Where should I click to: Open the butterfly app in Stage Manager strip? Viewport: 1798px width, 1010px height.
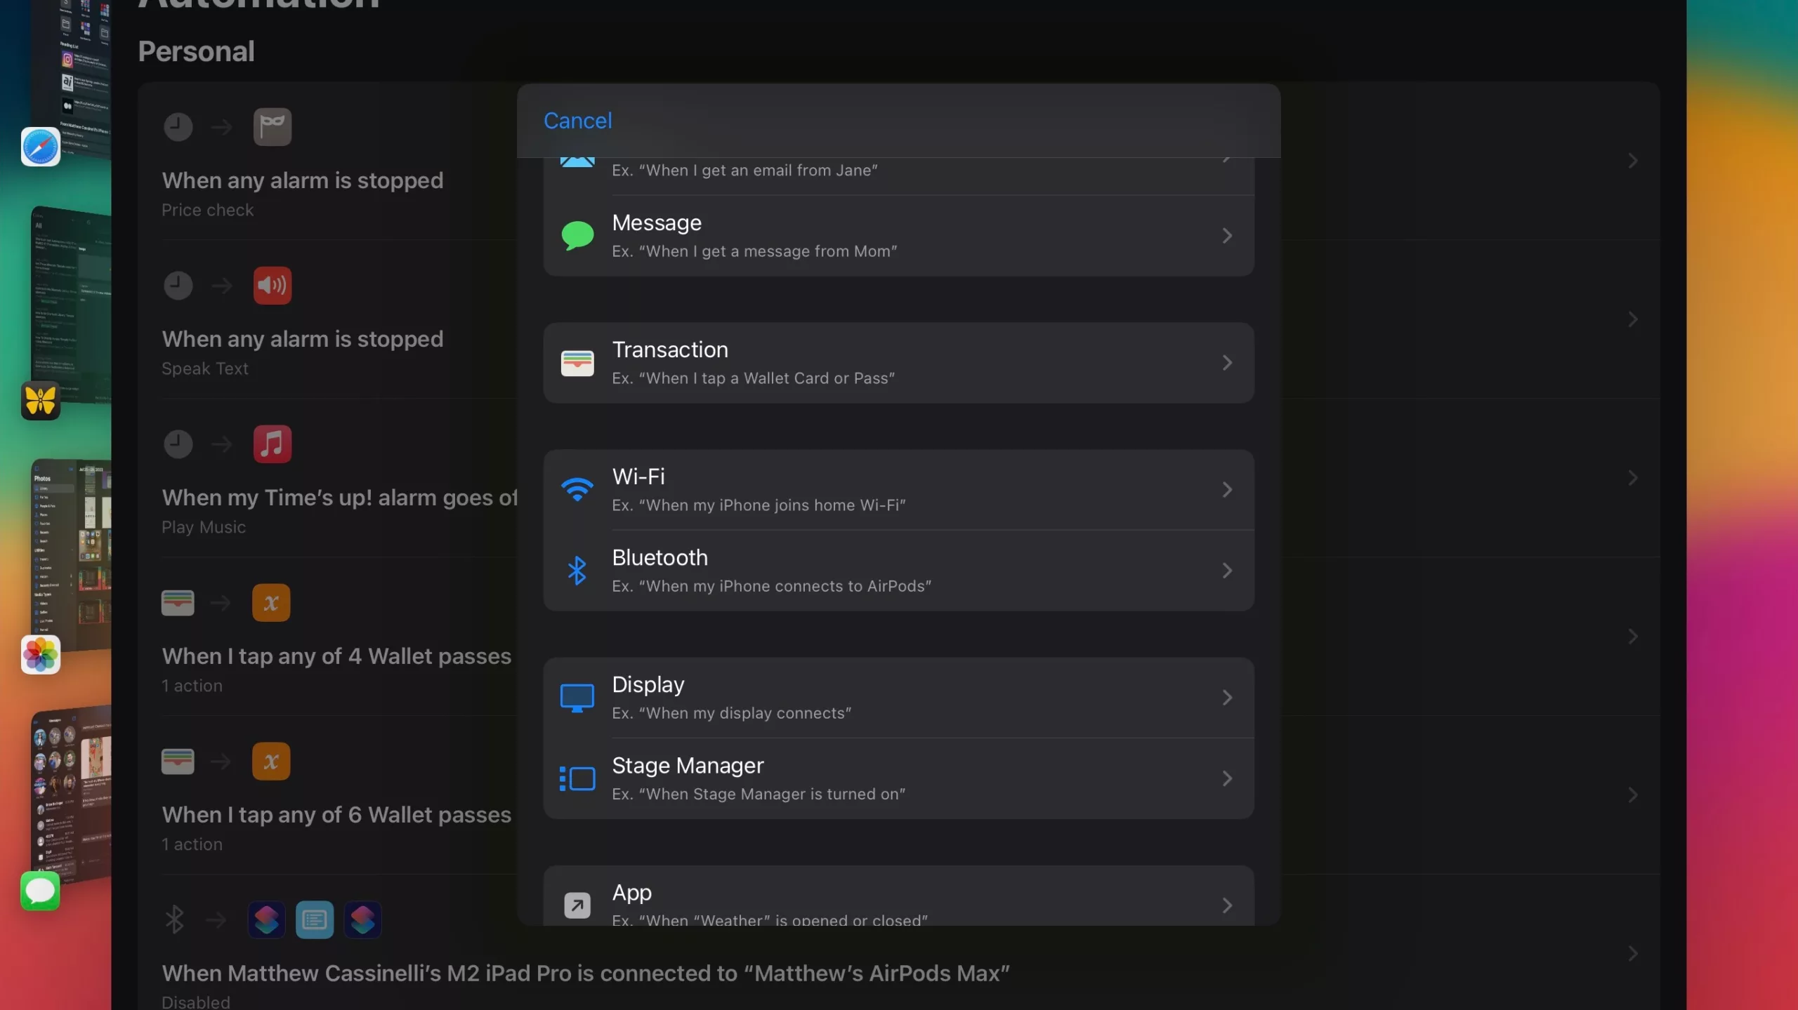click(x=41, y=401)
